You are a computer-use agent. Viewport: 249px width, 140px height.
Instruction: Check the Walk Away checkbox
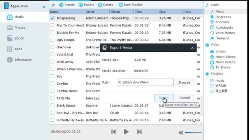(53, 62)
